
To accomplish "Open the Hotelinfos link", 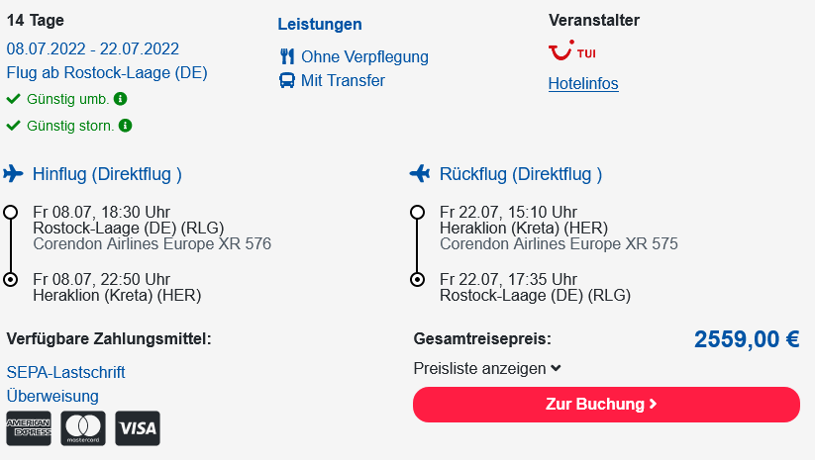I will (x=583, y=83).
